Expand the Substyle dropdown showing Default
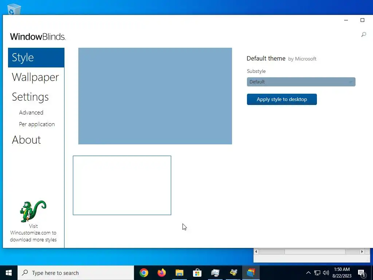This screenshot has height=280, width=373. (301, 82)
